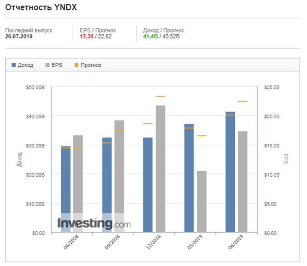Click the 03/2019 axis label

[194, 242]
